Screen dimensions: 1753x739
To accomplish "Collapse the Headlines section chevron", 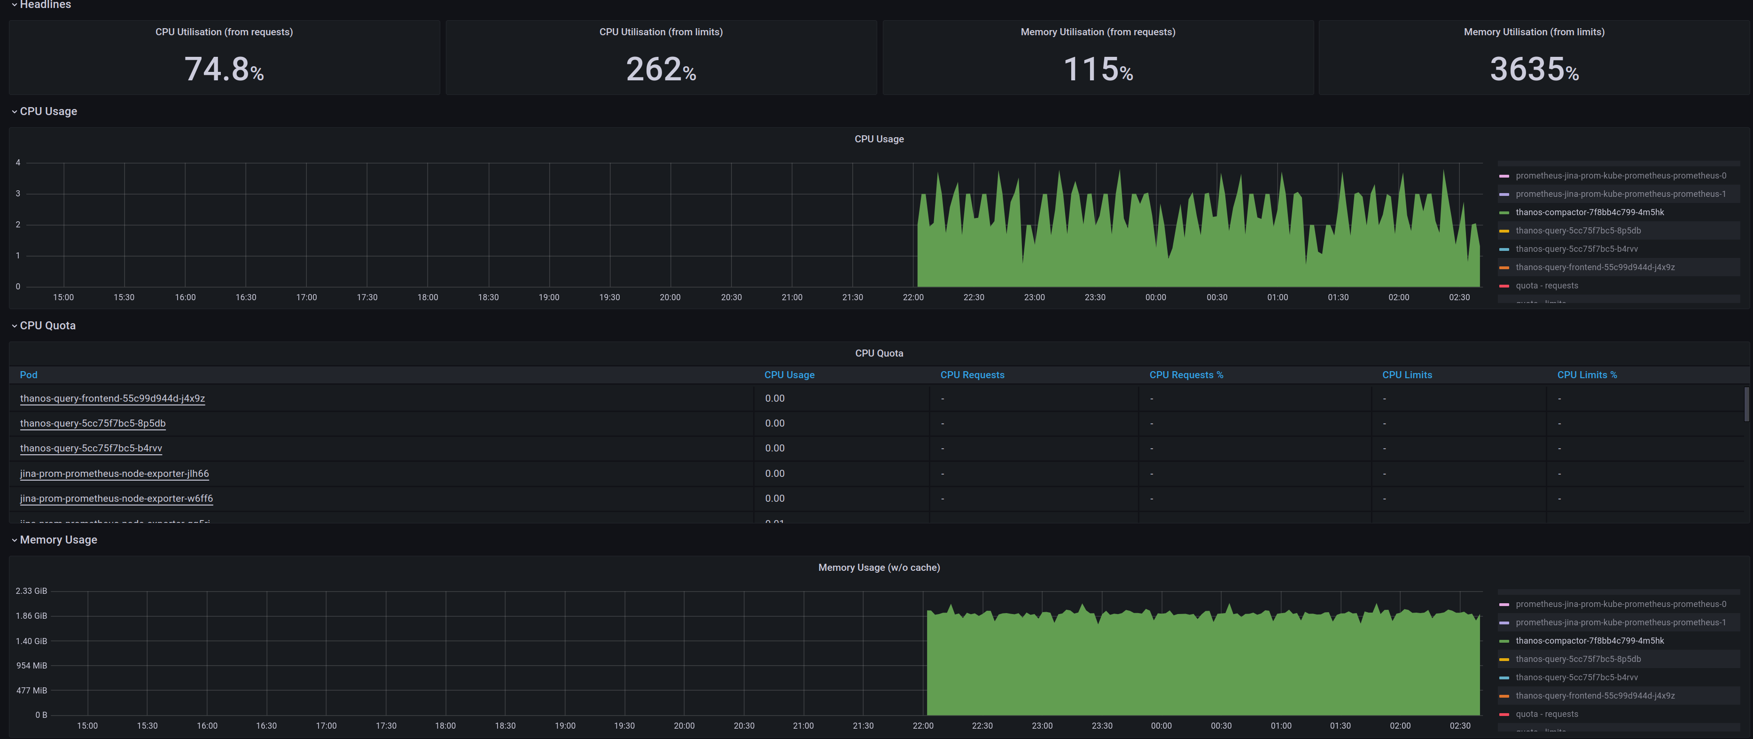I will 14,5.
